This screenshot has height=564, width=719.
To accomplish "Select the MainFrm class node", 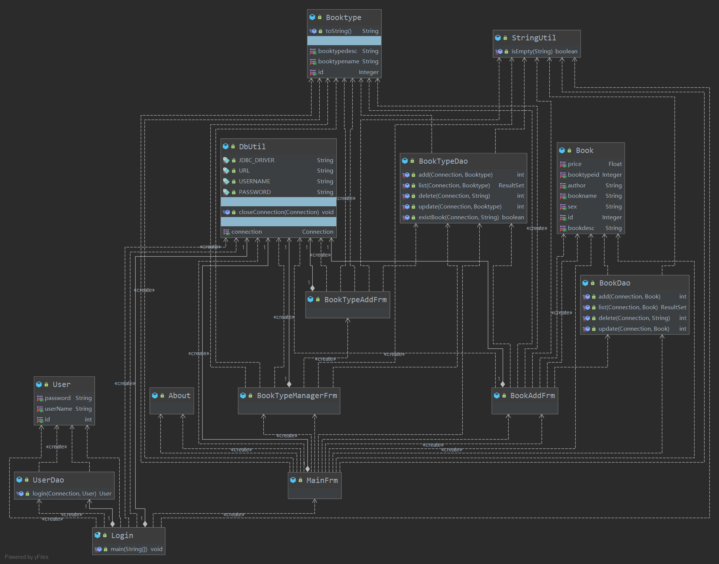I will (314, 485).
